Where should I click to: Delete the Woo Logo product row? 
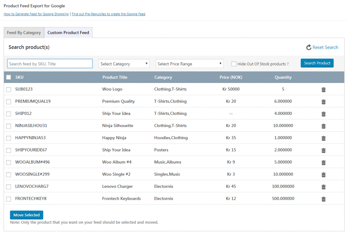pos(323,89)
